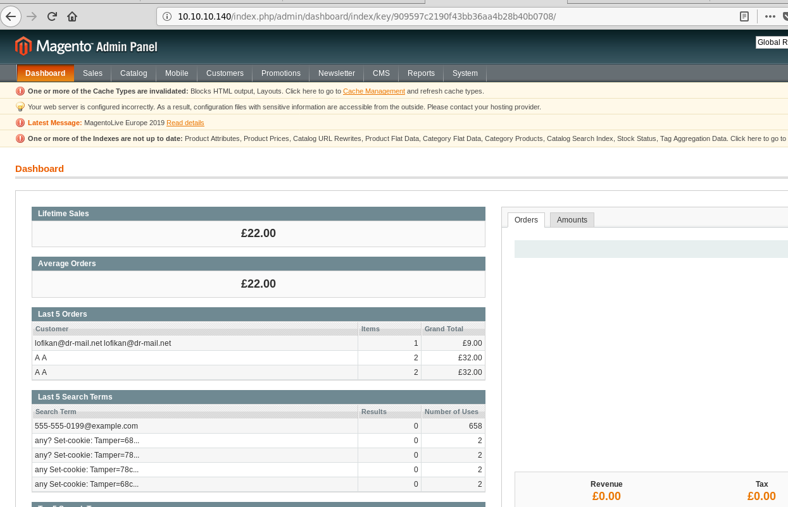Click the site information icon in address bar
Viewport: 788px width, 507px height.
(x=168, y=16)
